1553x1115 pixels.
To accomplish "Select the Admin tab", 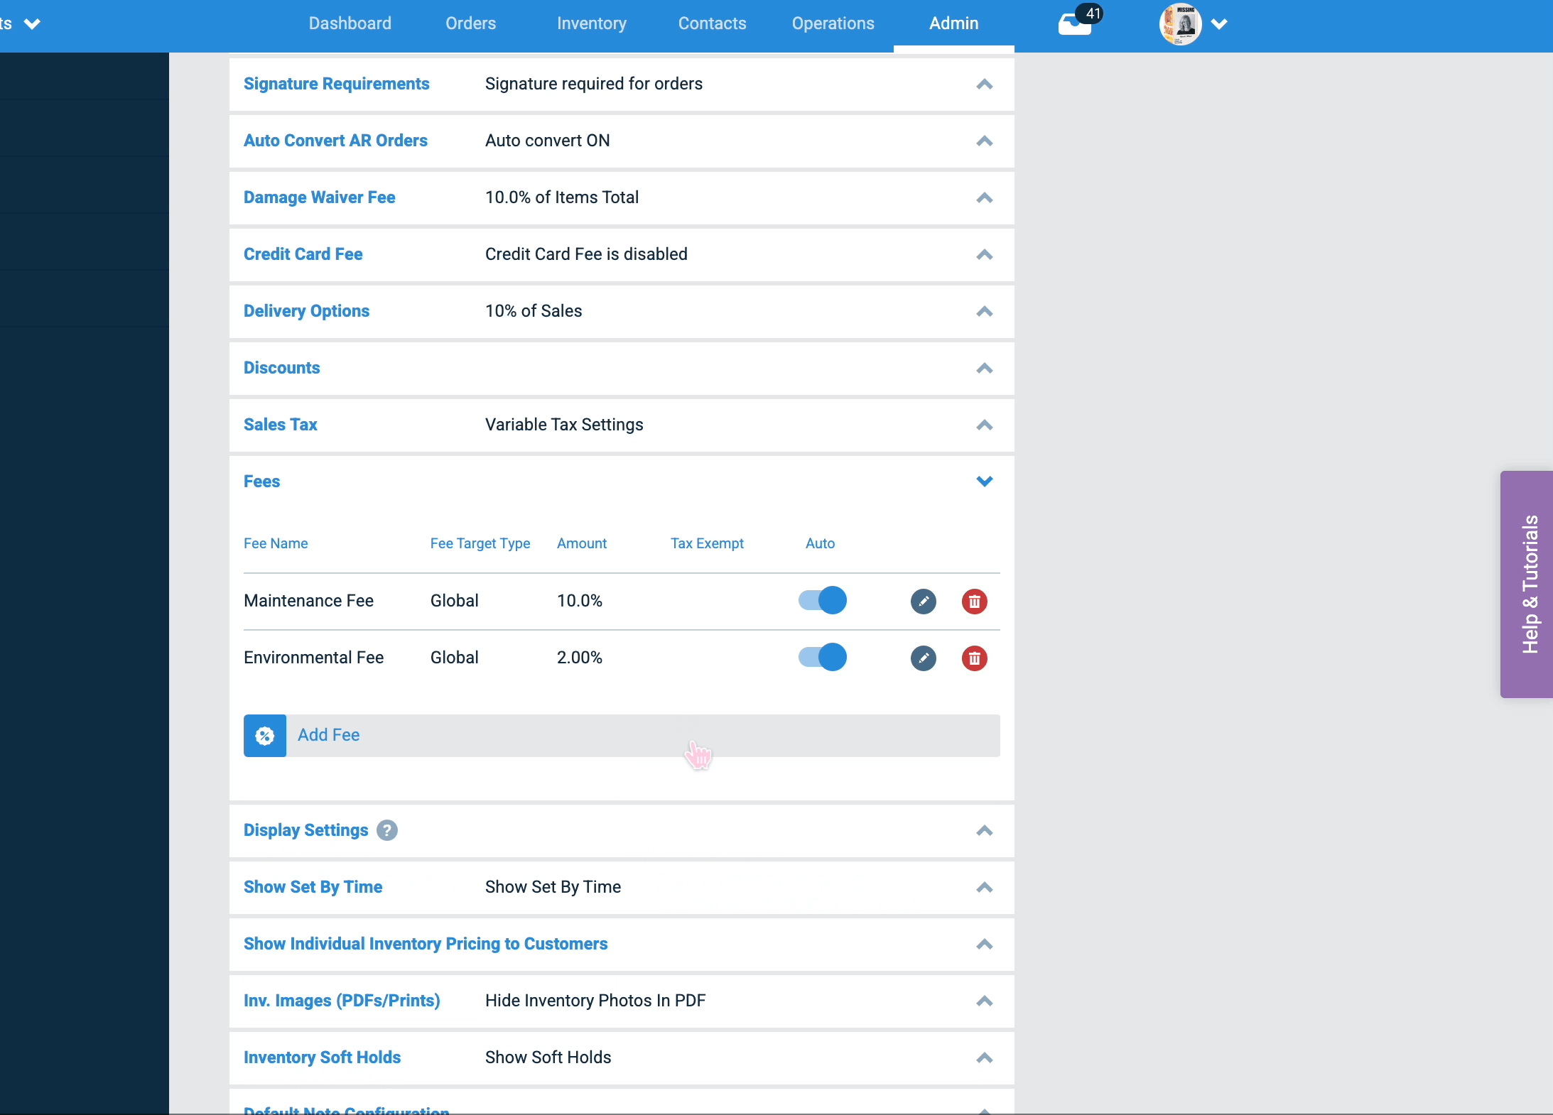I will (x=954, y=23).
